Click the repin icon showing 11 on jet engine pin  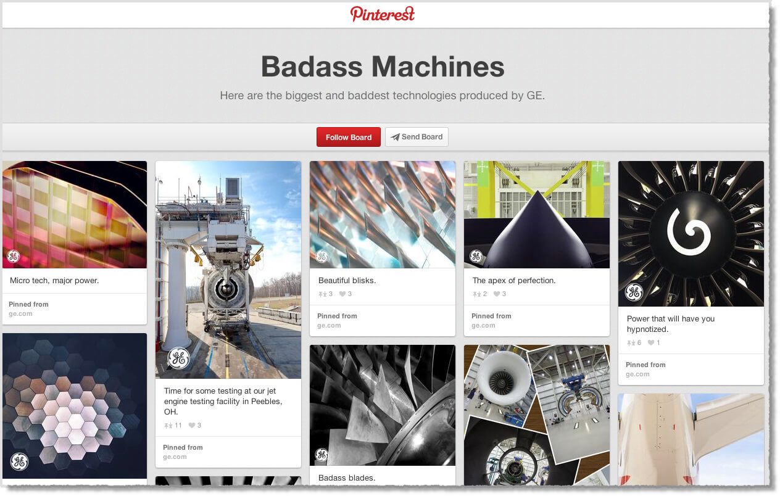click(168, 426)
